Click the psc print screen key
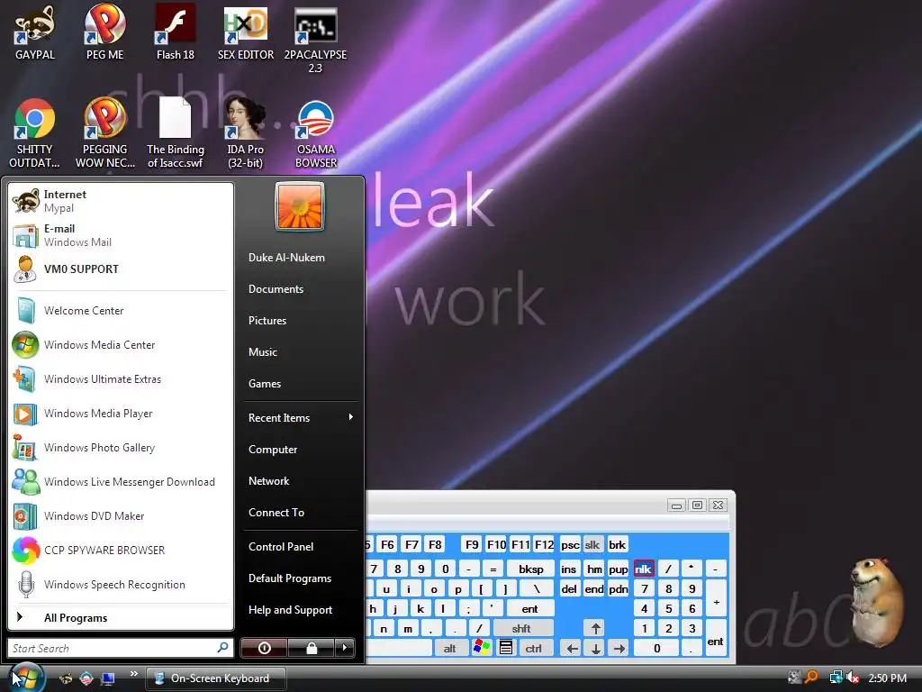The width and height of the screenshot is (922, 692). (570, 545)
